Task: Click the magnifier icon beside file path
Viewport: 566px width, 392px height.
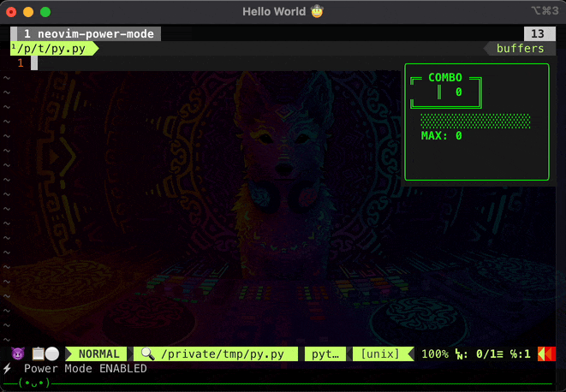Action: click(x=147, y=353)
